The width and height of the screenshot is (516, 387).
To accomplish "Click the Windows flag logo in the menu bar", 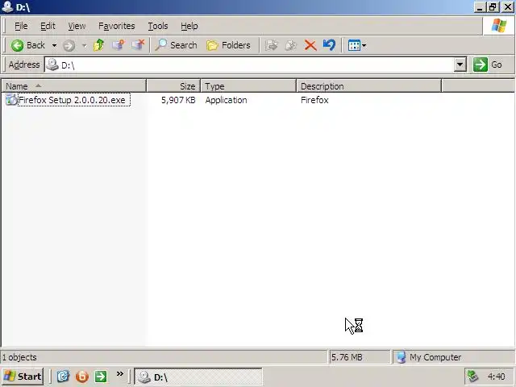I will (499, 26).
